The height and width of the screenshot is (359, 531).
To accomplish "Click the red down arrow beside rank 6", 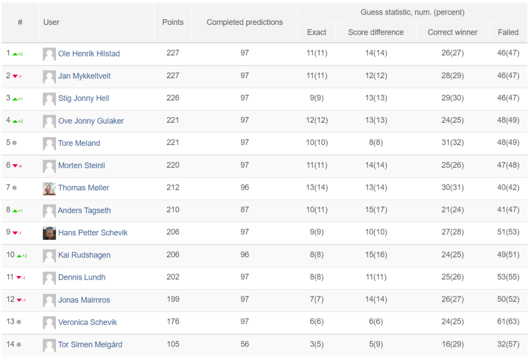I will pyautogui.click(x=15, y=166).
